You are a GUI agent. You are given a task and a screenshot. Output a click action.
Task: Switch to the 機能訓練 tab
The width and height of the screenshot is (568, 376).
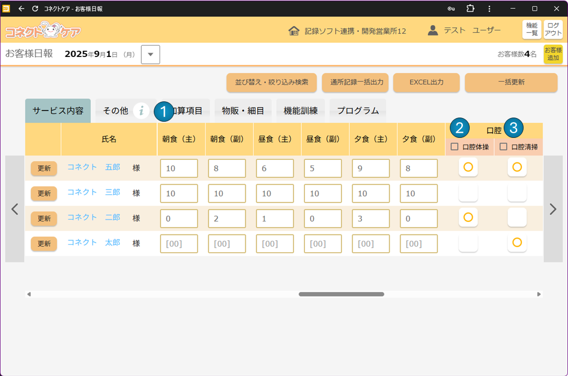301,111
